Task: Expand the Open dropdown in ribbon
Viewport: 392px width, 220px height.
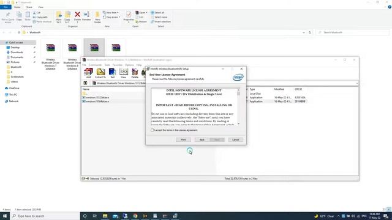Action: [x=146, y=12]
